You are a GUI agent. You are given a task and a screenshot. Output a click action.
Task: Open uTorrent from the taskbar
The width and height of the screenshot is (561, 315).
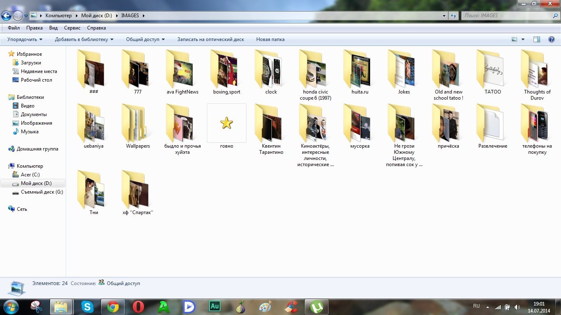[316, 307]
